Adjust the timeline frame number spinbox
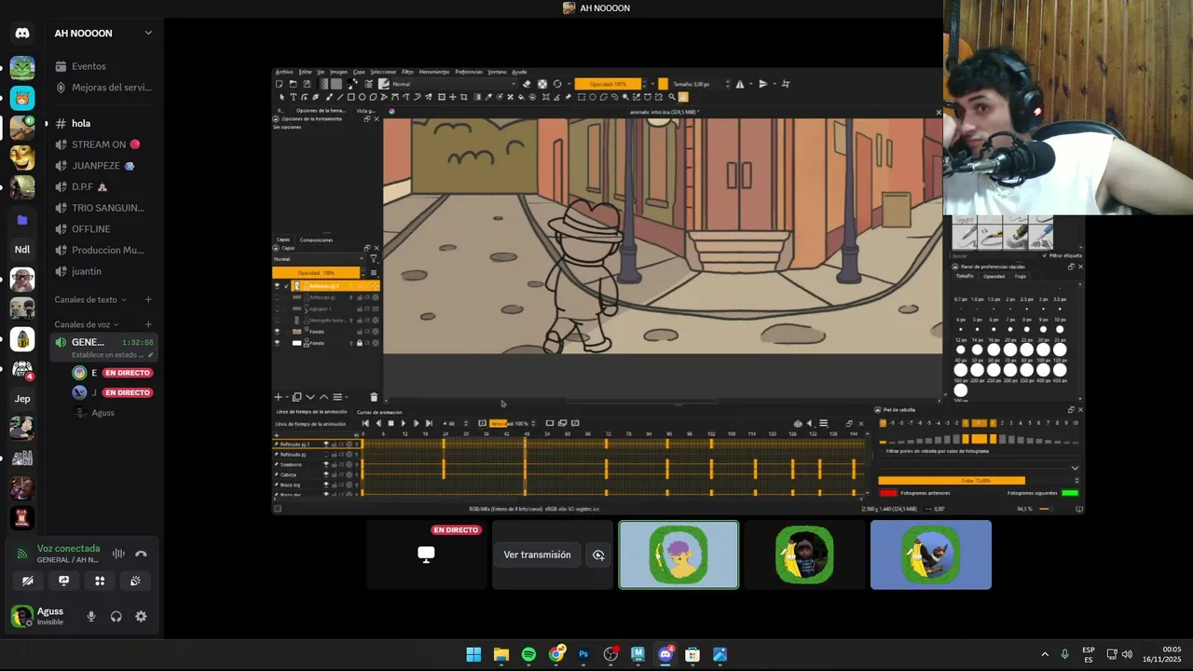Viewport: 1193px width, 671px height. [456, 423]
